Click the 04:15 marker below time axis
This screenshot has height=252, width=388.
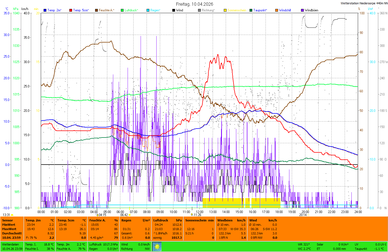[98, 215]
